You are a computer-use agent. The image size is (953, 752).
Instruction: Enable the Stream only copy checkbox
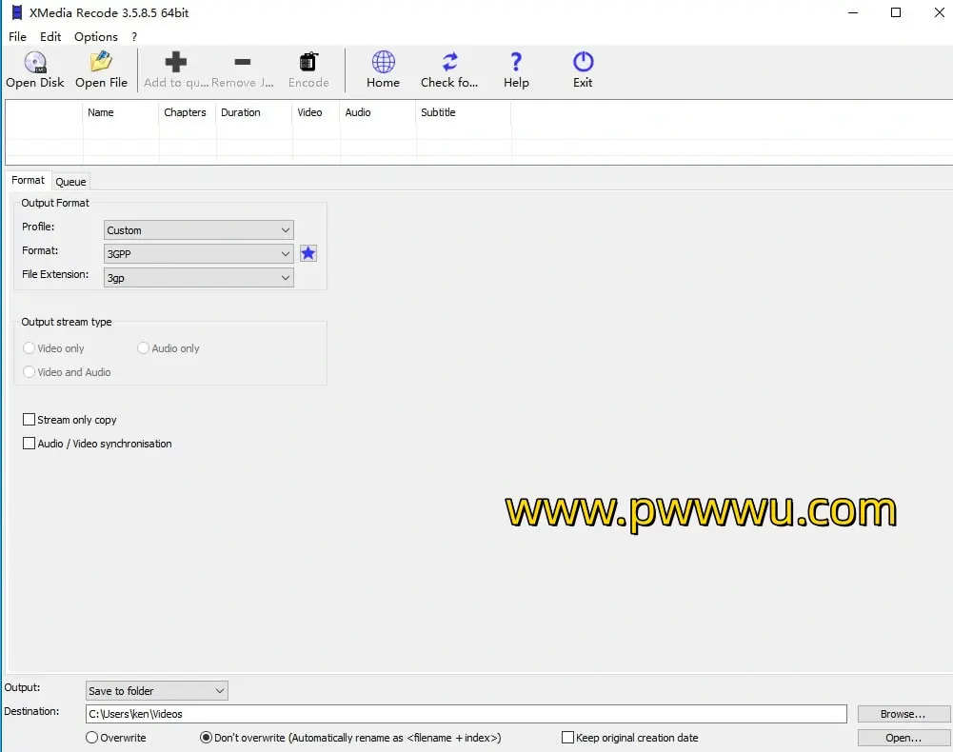[x=30, y=420]
